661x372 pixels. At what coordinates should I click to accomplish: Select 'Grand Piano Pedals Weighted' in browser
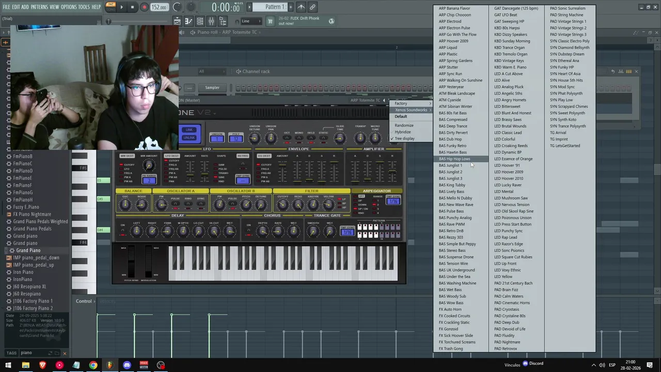coord(40,222)
